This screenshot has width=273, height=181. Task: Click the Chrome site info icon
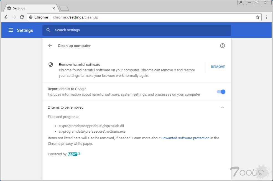point(31,17)
